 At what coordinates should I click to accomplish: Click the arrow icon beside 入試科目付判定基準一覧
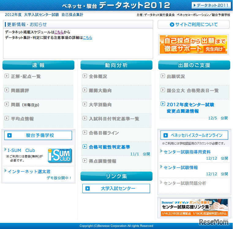click(x=85, y=118)
